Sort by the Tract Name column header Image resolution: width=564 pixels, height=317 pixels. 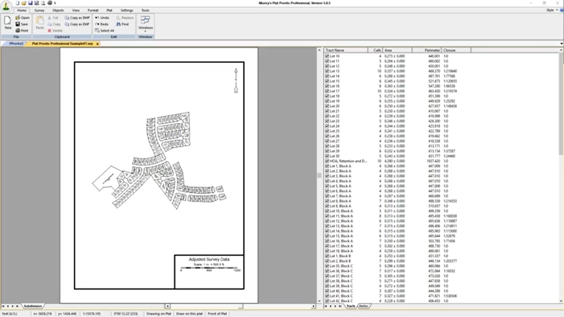coord(346,50)
